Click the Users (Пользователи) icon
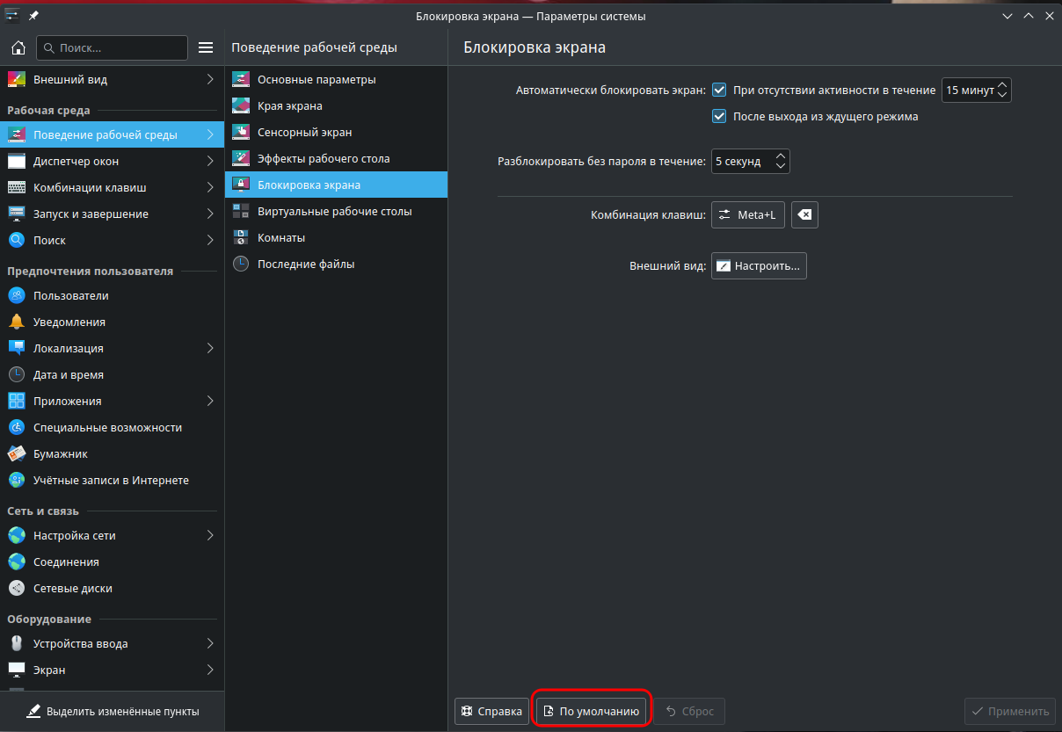The image size is (1062, 732). 16,295
